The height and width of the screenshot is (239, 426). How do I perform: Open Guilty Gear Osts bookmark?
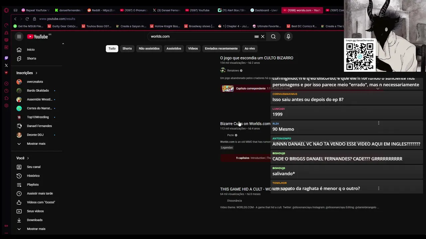coord(63,26)
